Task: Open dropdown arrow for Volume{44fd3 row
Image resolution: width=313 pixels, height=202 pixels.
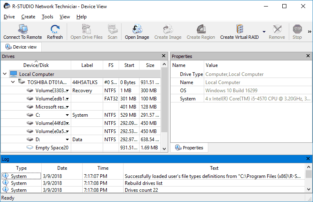Action: pos(68,123)
